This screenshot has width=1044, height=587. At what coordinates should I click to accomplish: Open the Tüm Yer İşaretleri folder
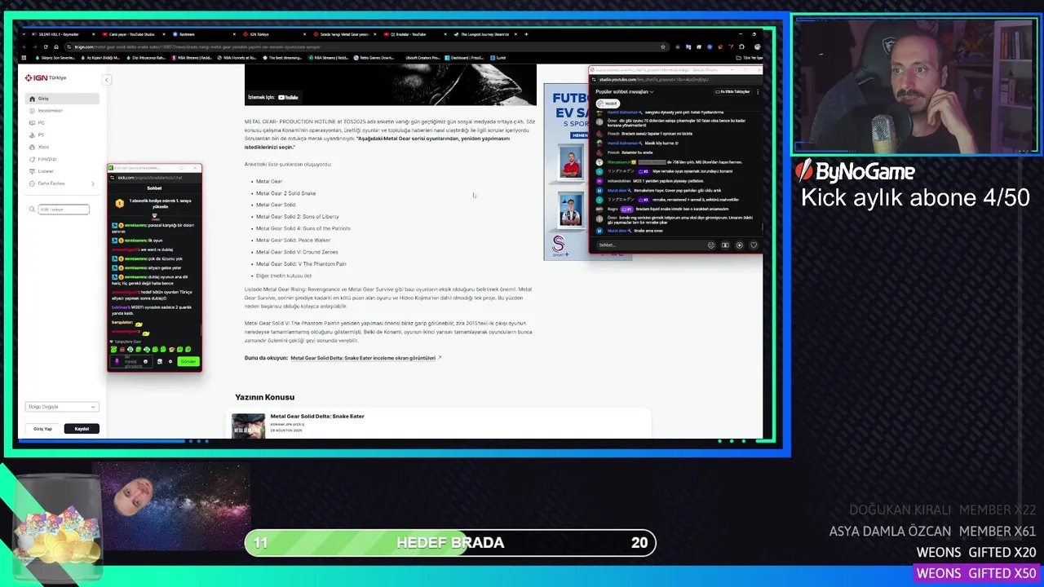click(x=750, y=58)
